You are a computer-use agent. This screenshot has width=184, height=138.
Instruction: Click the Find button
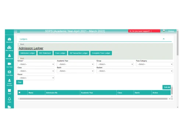tap(20, 82)
